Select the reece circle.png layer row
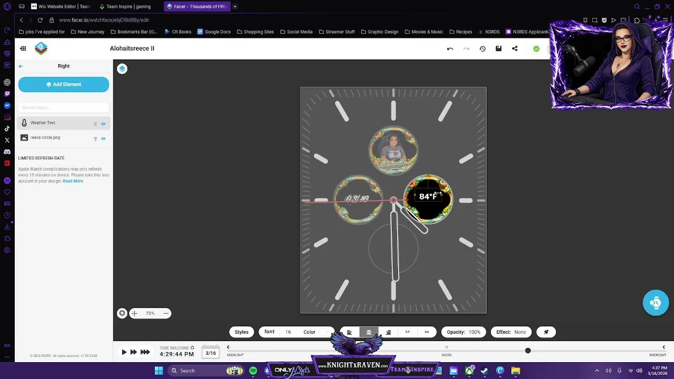The image size is (674, 379). tap(64, 137)
